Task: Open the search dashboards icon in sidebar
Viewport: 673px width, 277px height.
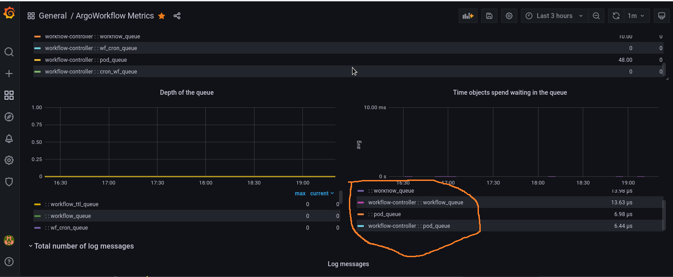Action: click(x=9, y=52)
